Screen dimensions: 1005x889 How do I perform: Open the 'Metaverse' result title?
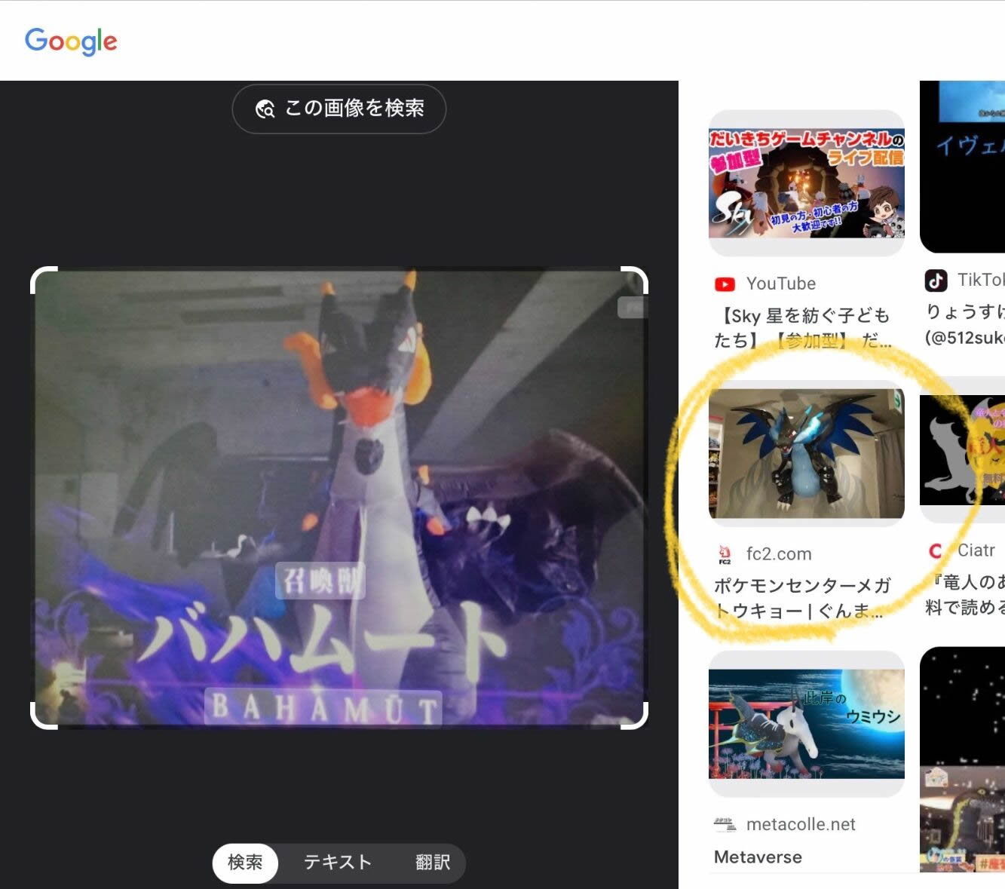[x=758, y=857]
